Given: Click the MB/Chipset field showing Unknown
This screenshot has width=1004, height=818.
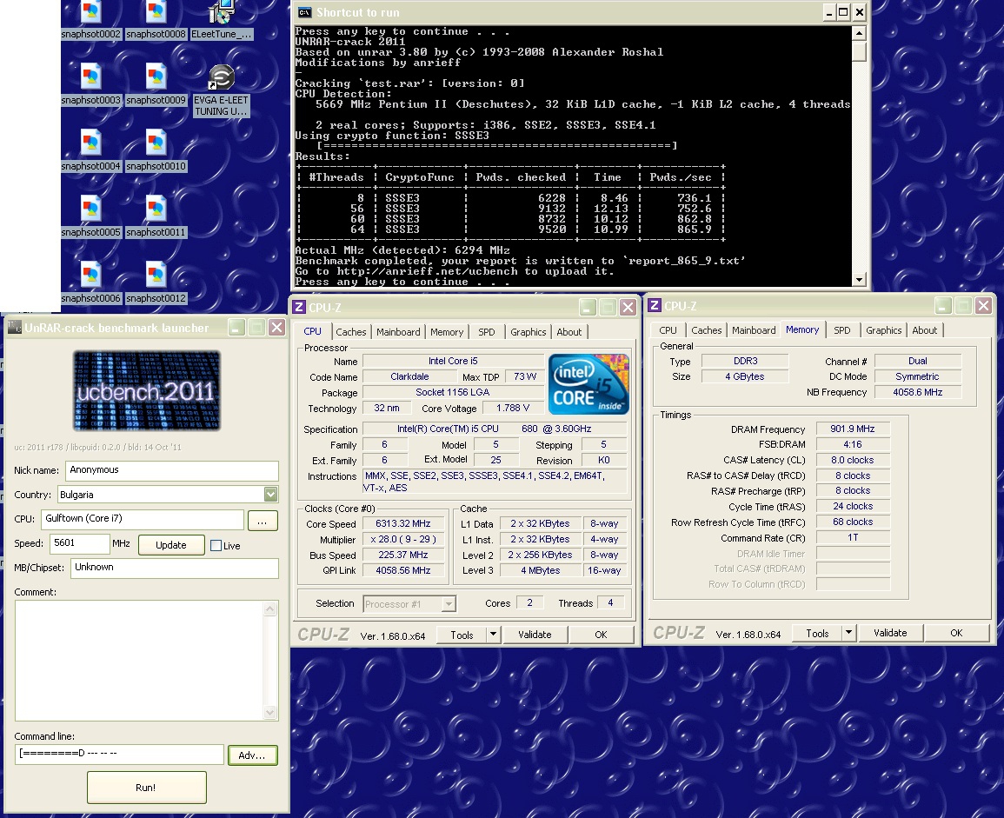Looking at the screenshot, I should (174, 568).
